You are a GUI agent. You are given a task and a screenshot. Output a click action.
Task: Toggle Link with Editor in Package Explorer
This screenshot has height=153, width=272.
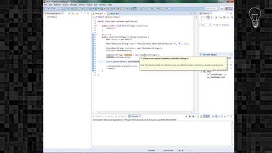(x=73, y=14)
